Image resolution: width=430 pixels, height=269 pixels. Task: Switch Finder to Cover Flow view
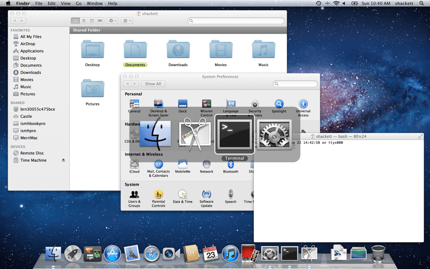pos(100,20)
